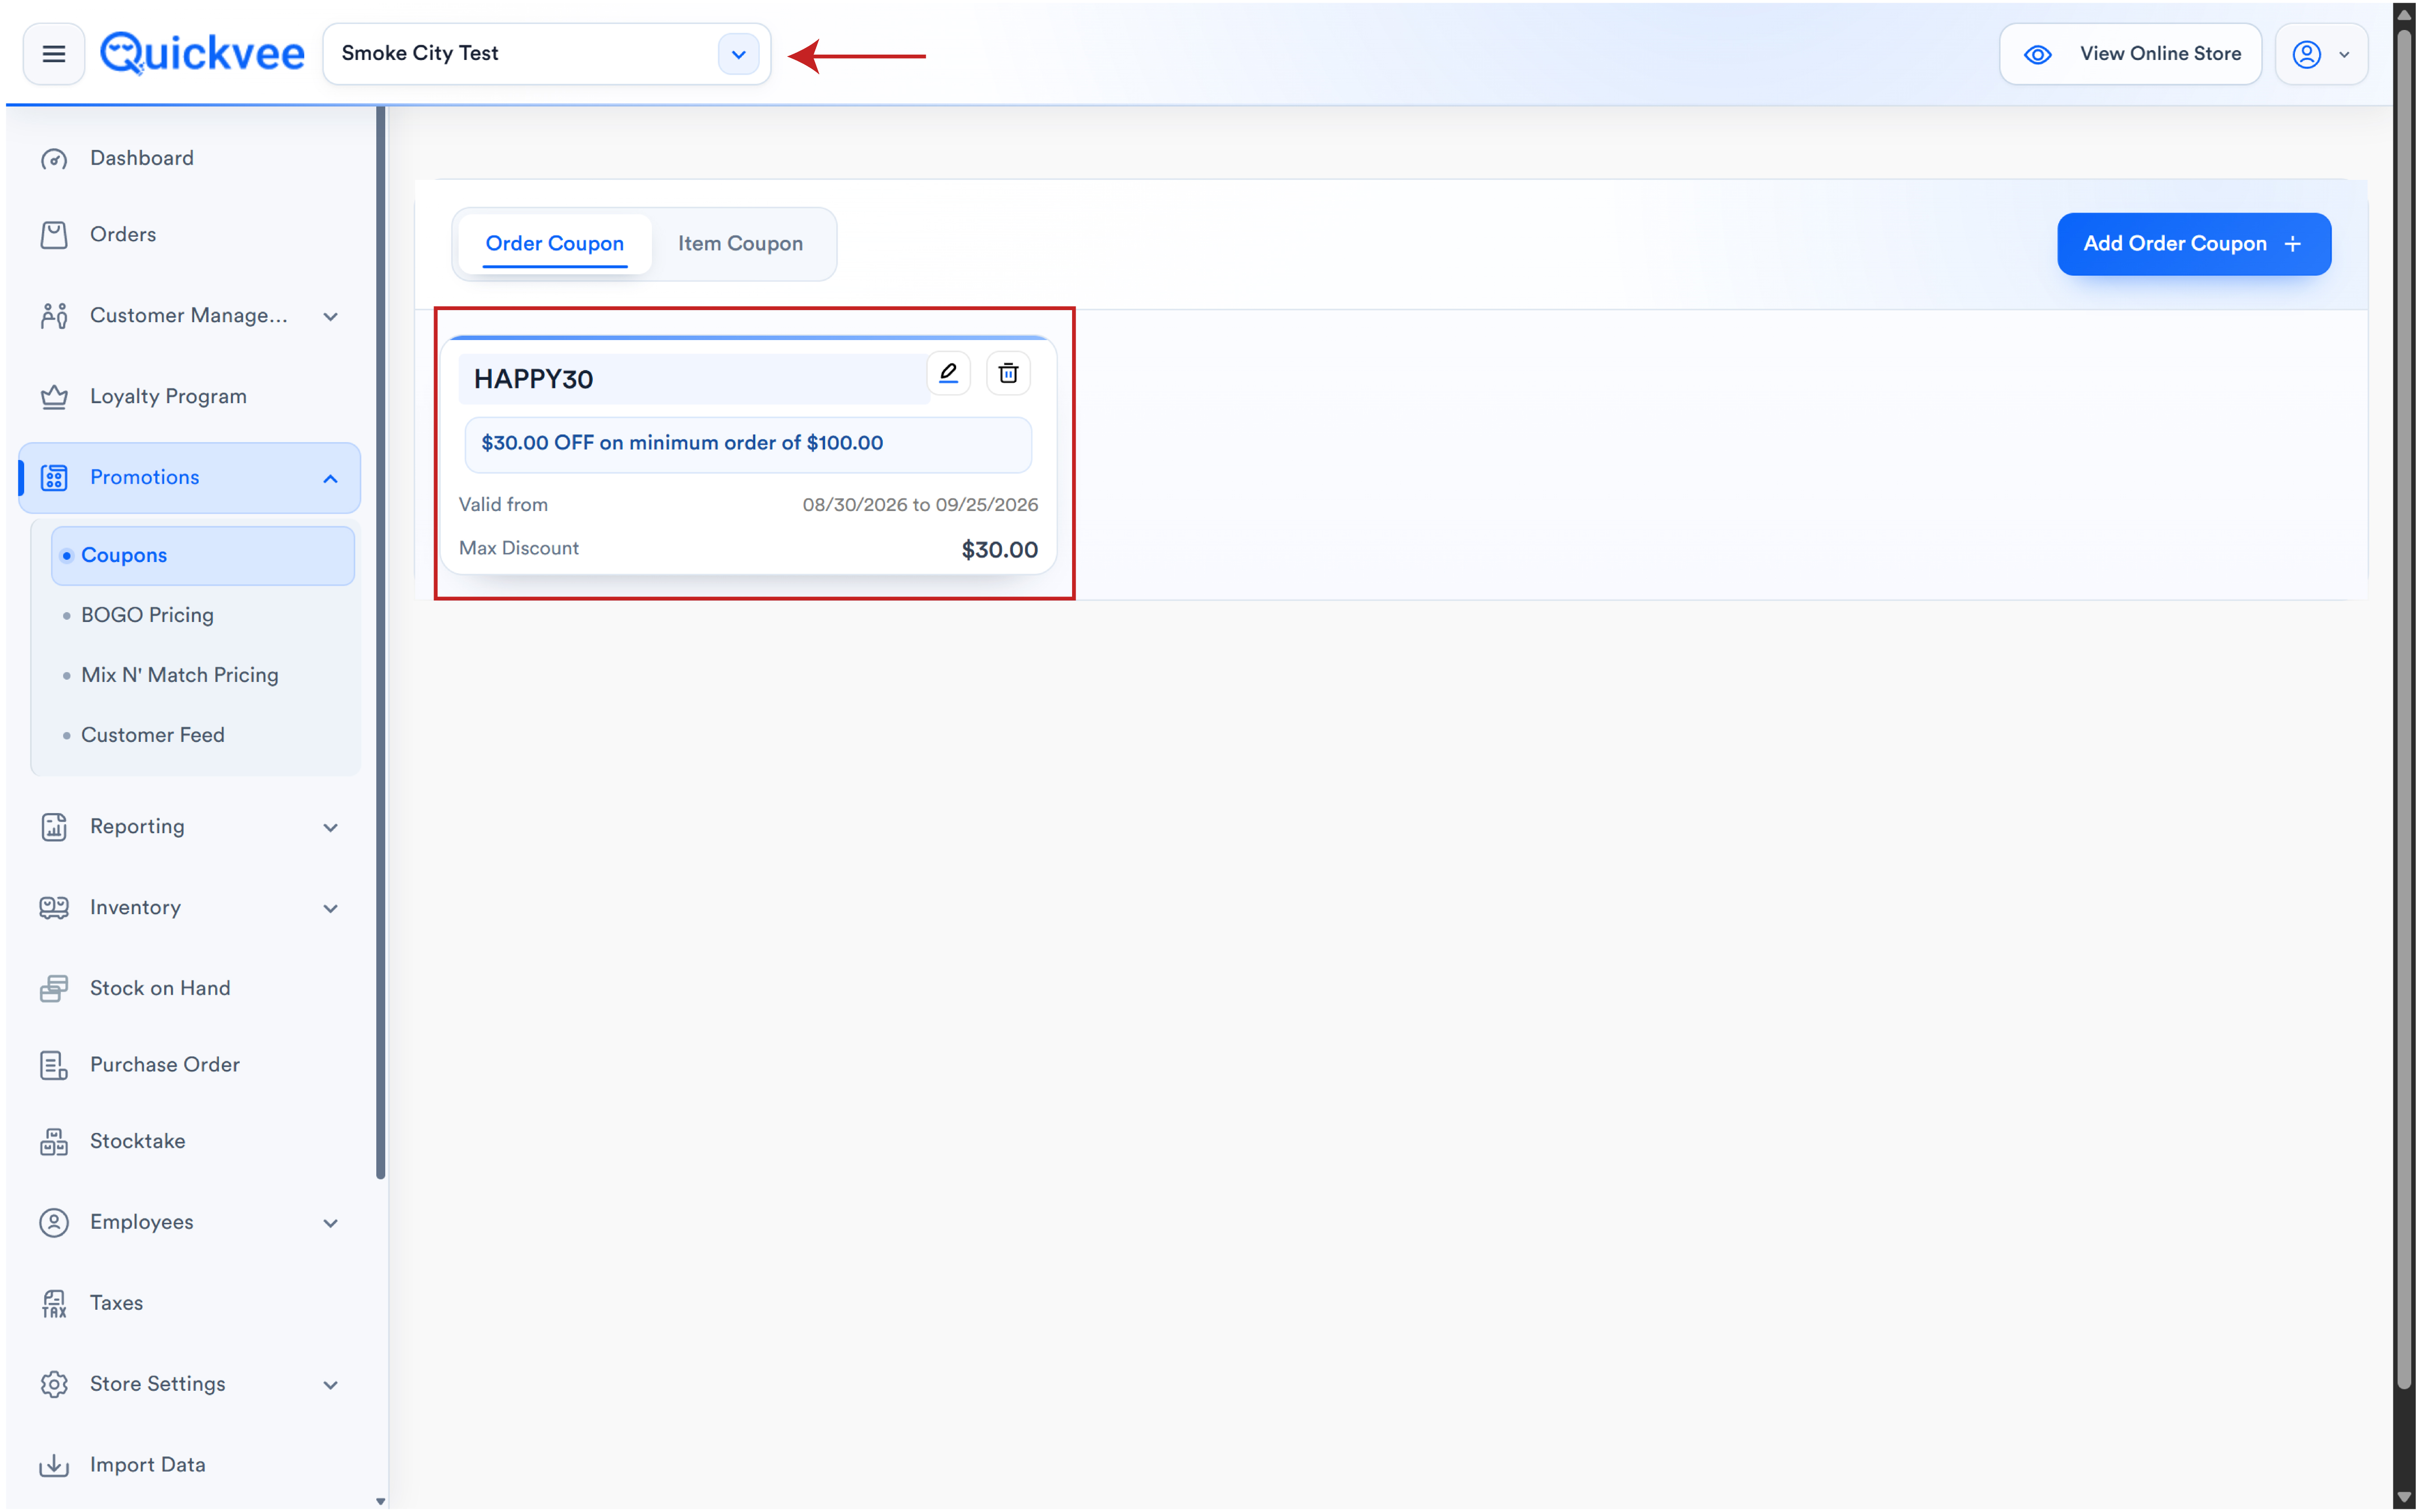Click the Orders bag icon
The width and height of the screenshot is (2422, 1512).
[54, 235]
